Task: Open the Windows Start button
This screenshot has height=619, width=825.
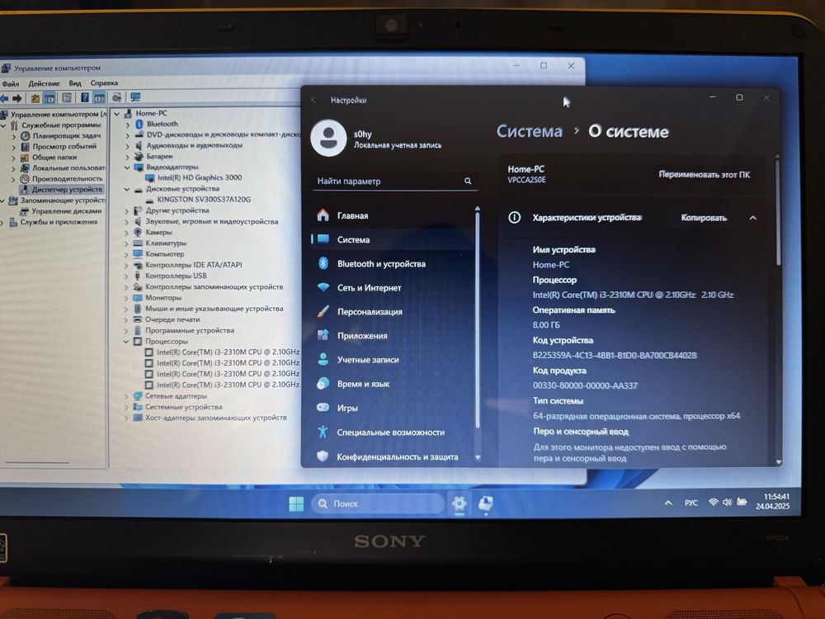Action: (x=296, y=503)
